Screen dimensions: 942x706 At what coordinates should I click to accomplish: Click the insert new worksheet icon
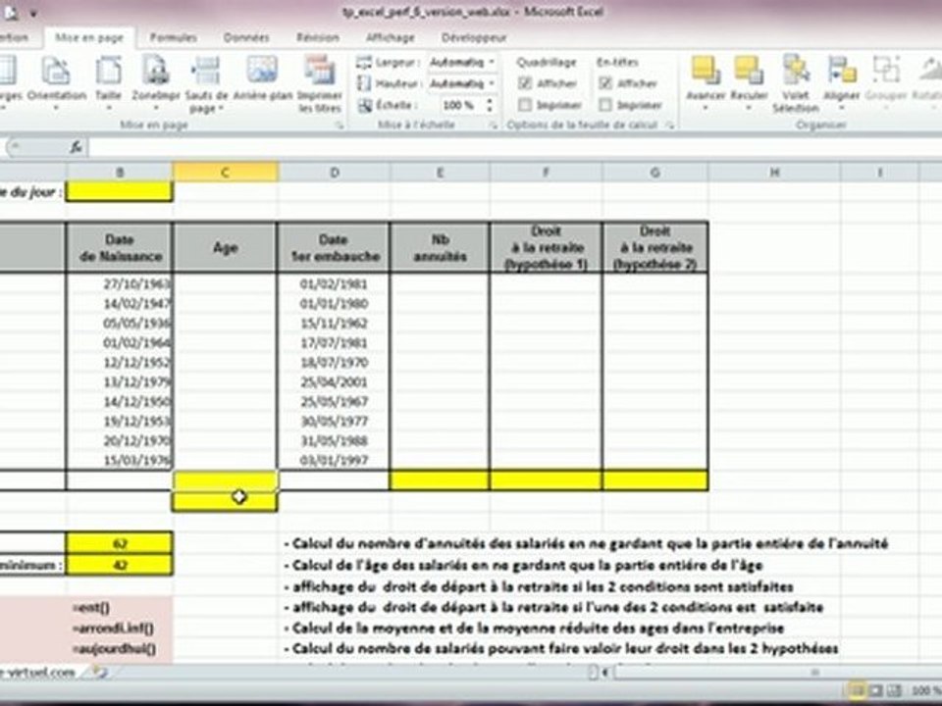point(99,672)
